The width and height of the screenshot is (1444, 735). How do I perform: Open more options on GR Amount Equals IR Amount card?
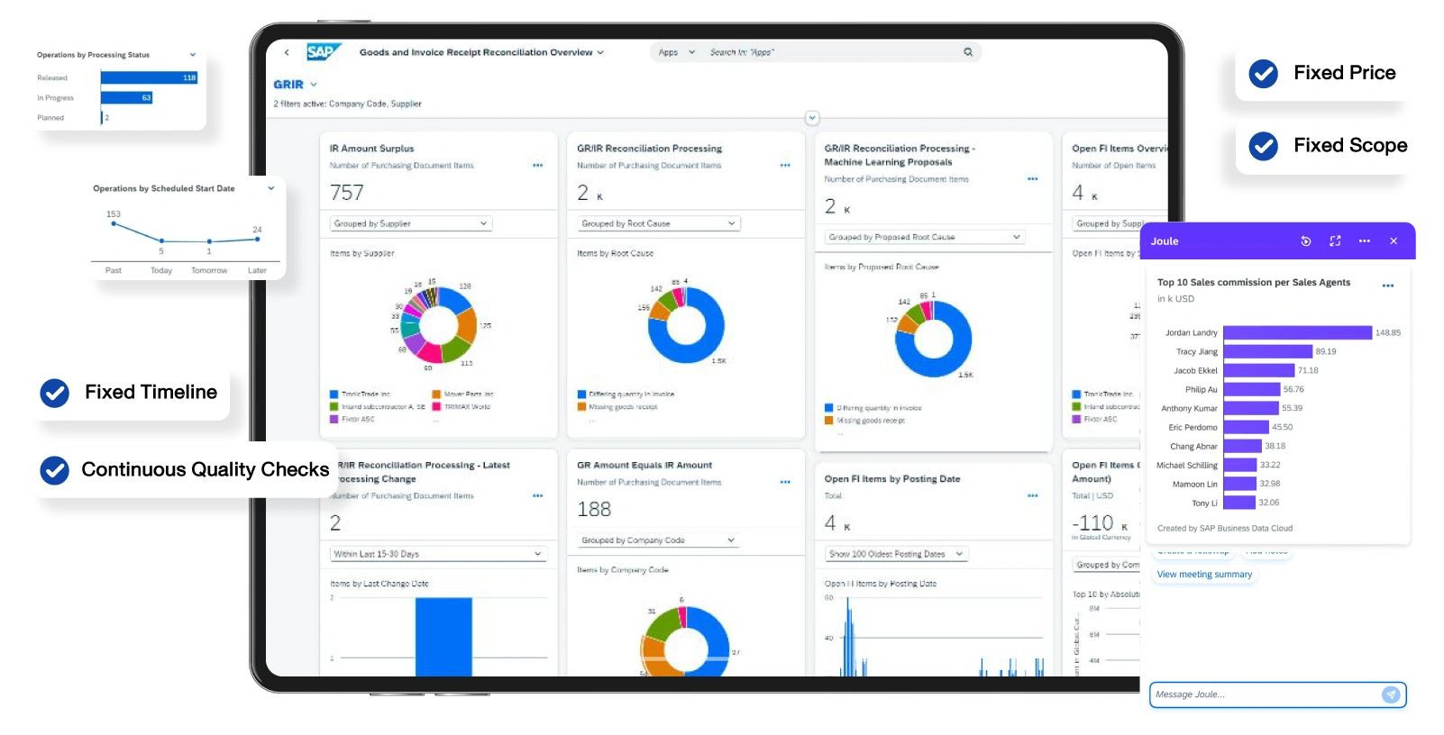coord(785,483)
